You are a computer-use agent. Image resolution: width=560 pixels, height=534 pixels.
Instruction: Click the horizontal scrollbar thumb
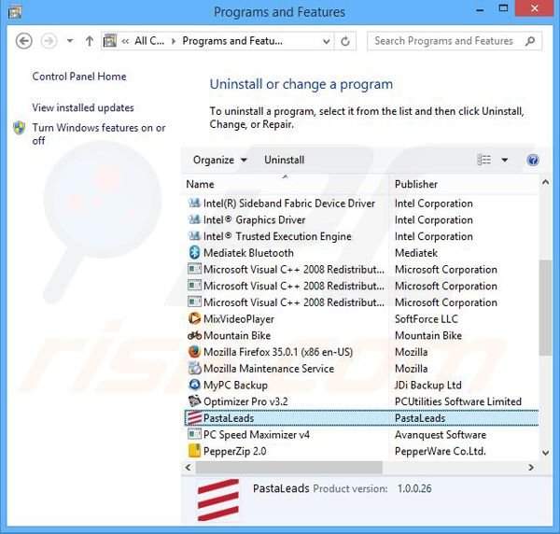(x=289, y=467)
